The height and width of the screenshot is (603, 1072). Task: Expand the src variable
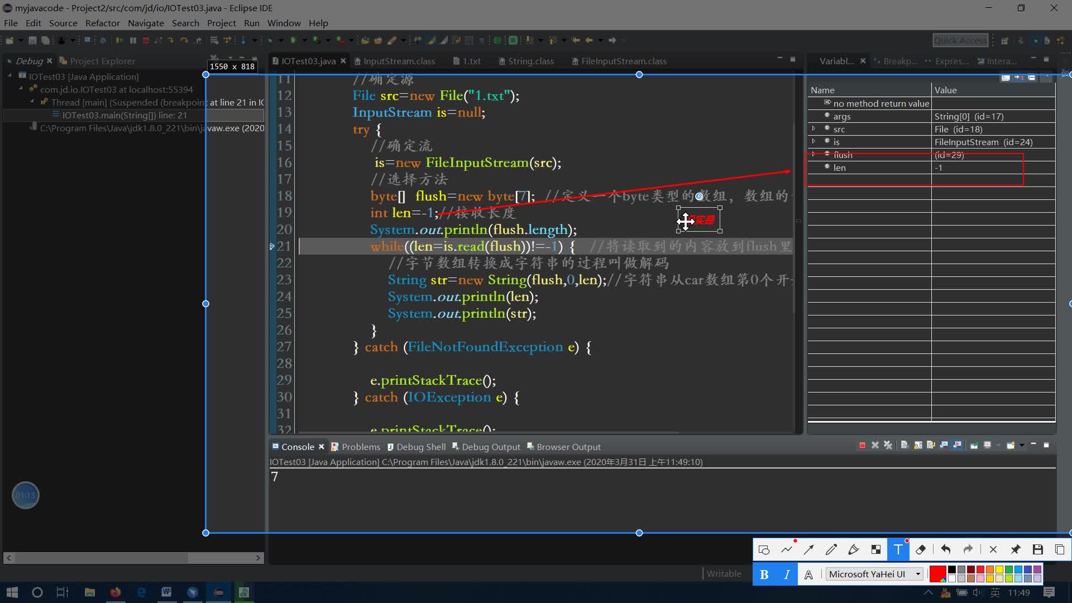tap(813, 129)
